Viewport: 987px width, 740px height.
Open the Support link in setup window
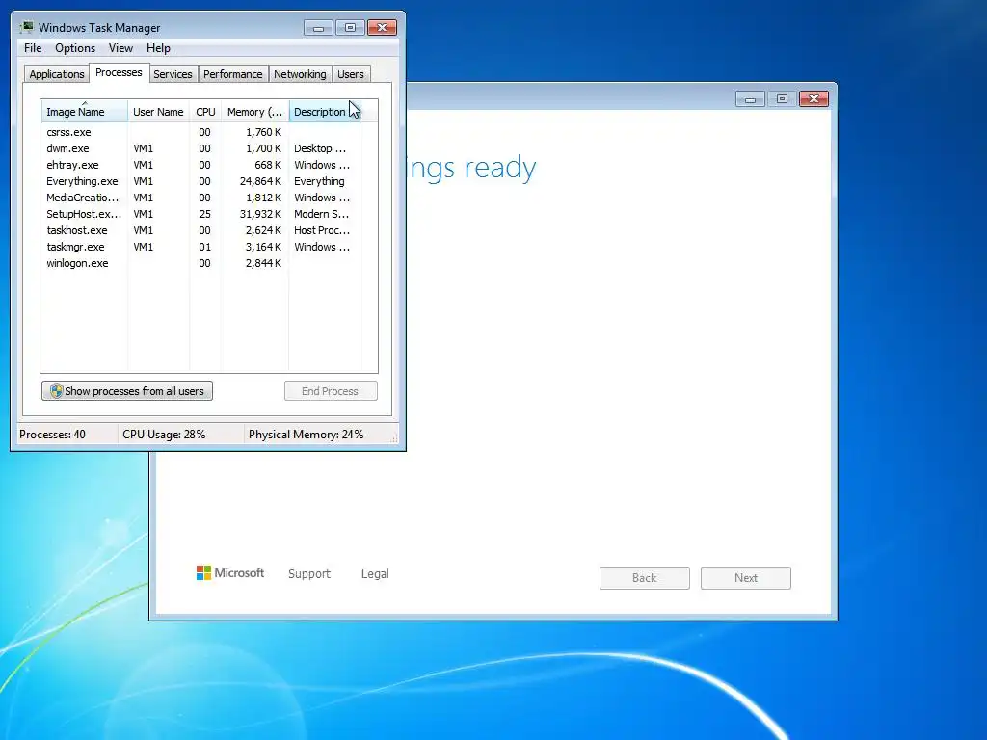(309, 574)
